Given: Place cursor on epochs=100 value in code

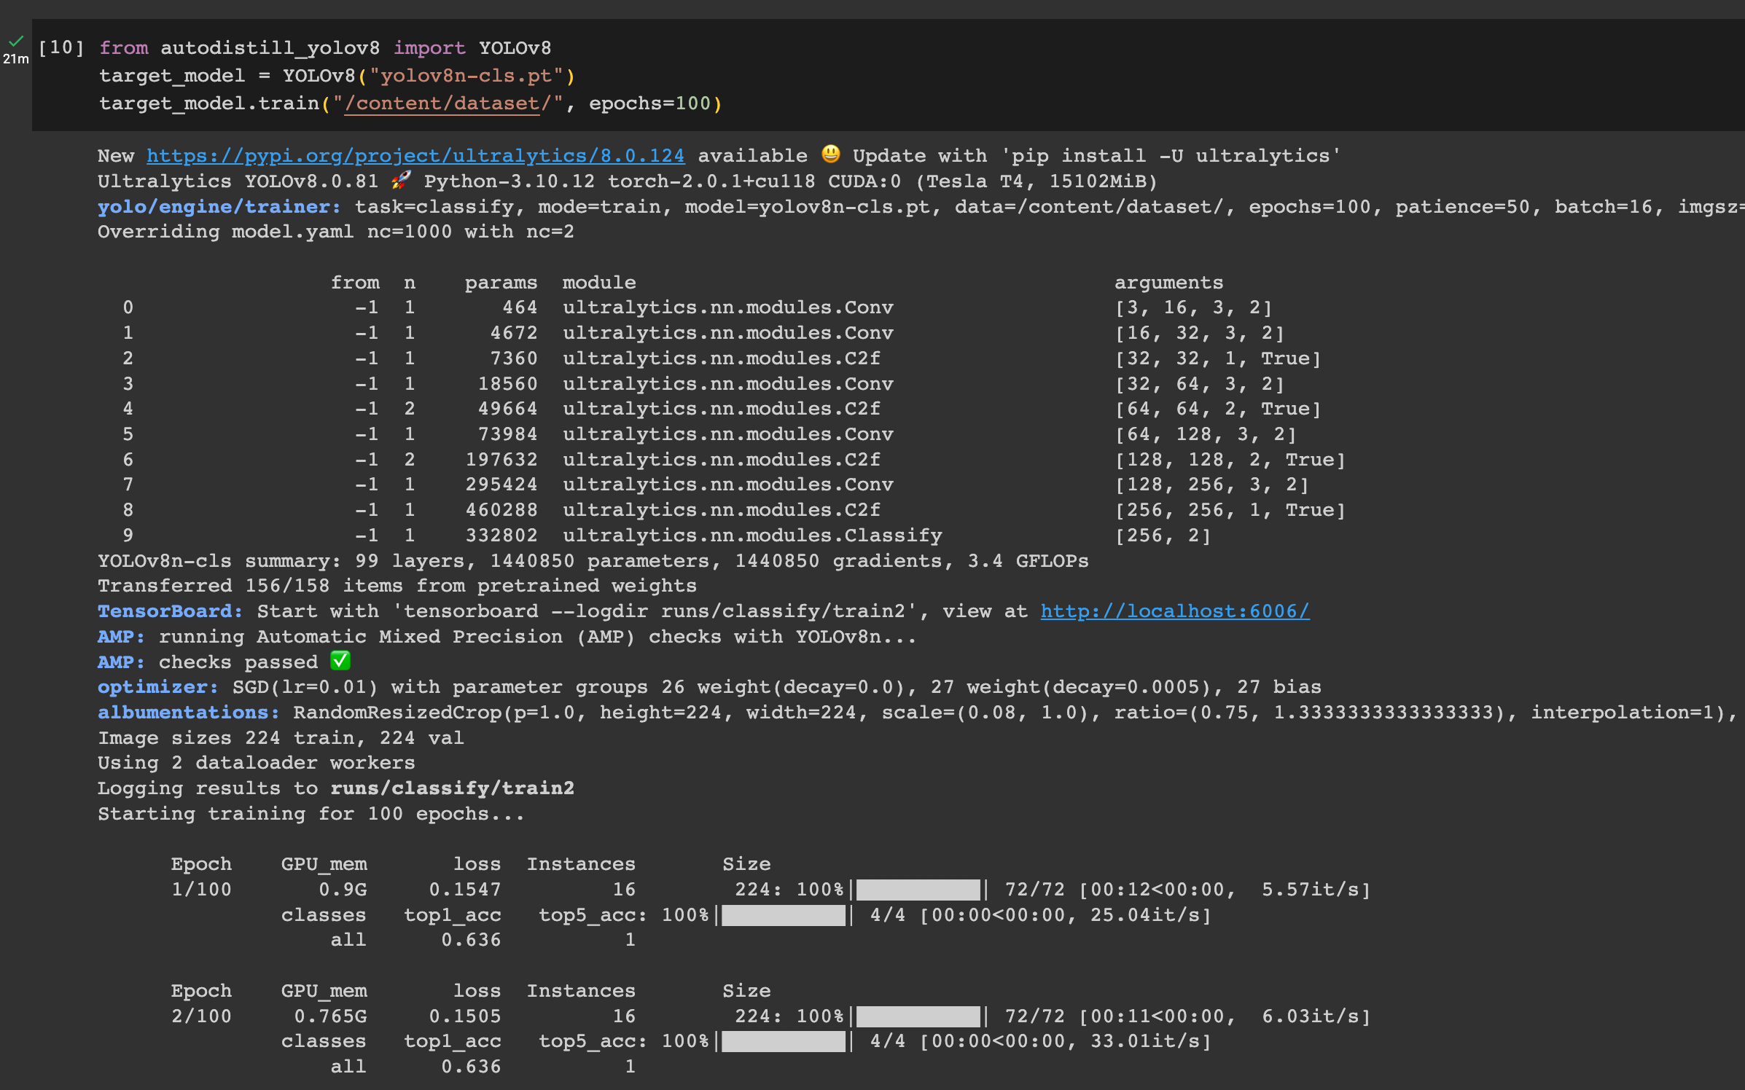Looking at the screenshot, I should point(692,103).
